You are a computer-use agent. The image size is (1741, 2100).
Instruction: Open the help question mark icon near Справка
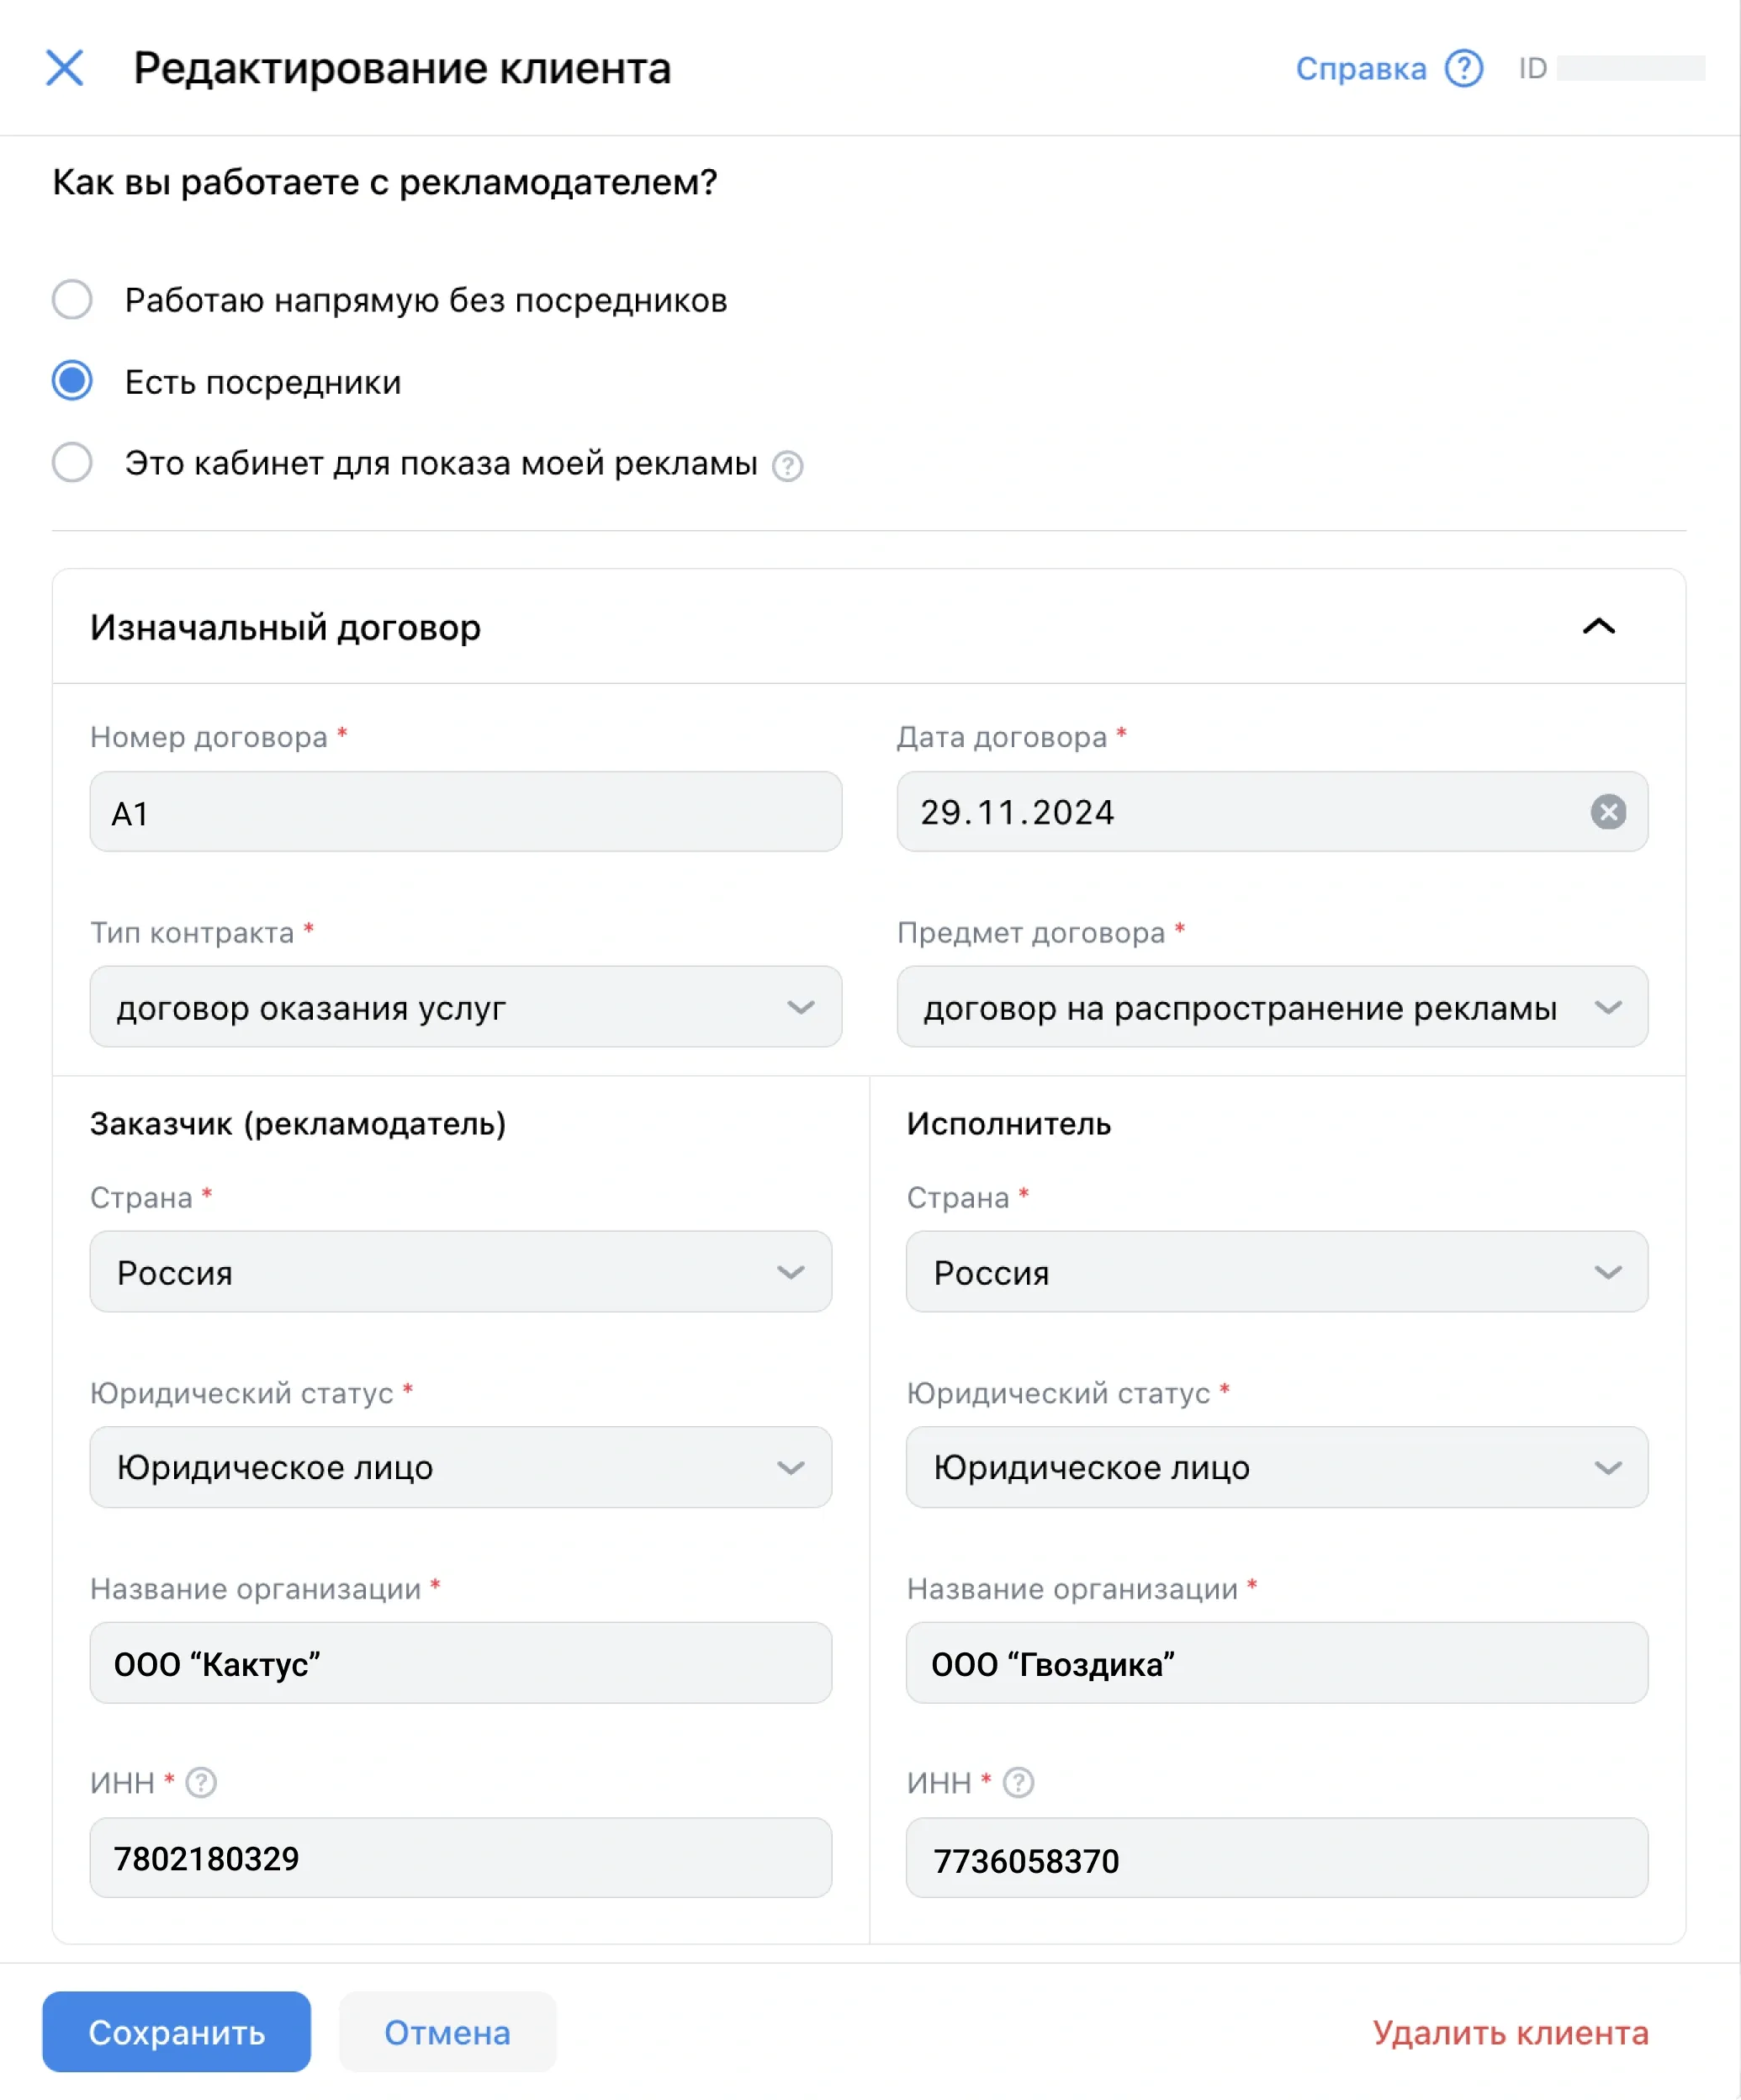point(1463,68)
